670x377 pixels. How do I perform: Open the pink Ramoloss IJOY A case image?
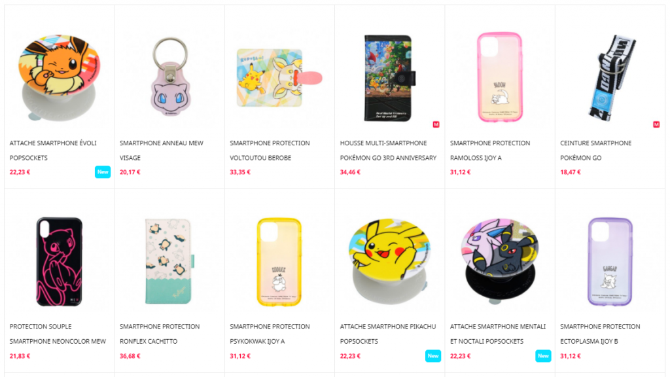click(499, 77)
